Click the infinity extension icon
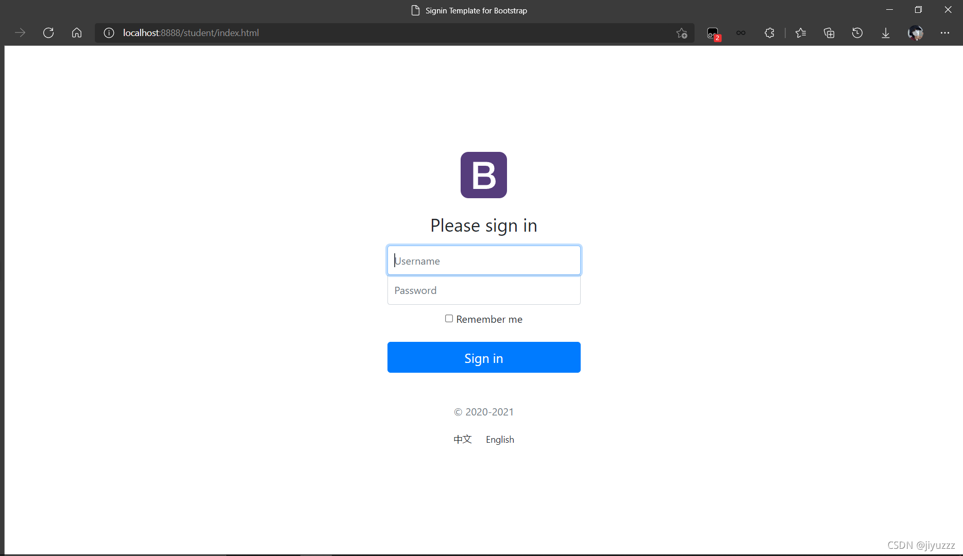The width and height of the screenshot is (963, 556). coord(741,33)
